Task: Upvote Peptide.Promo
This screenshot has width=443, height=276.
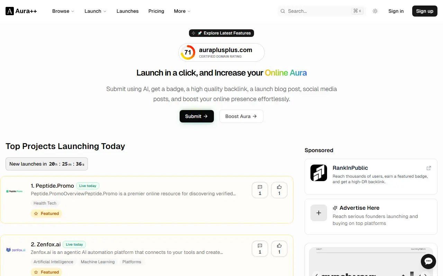Action: 279,190
